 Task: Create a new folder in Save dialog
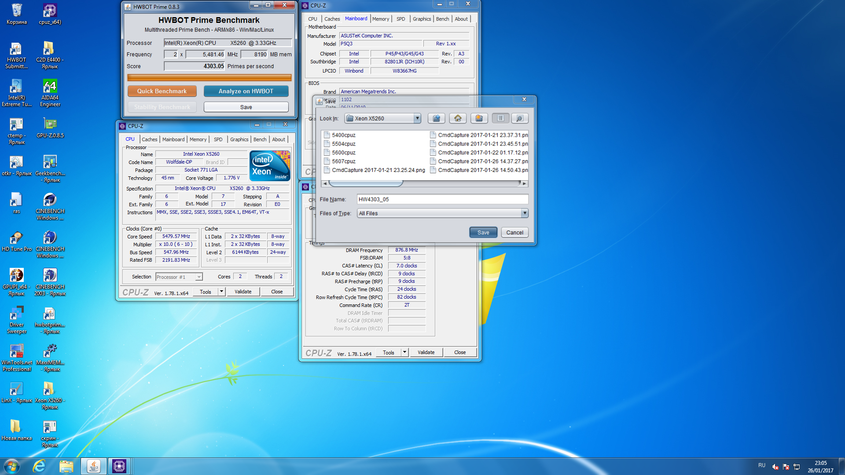tap(479, 118)
